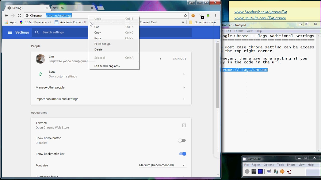Click CamStudio screen annotations icon
321x180 pixels.
(276, 171)
